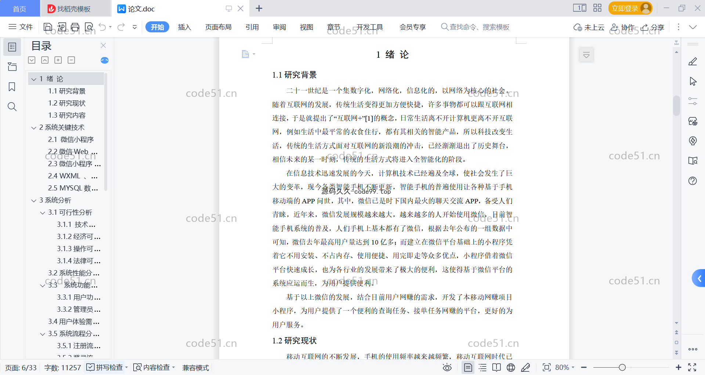Toggle 拼写检查 spell check
This screenshot has height=375, width=705.
tap(105, 367)
